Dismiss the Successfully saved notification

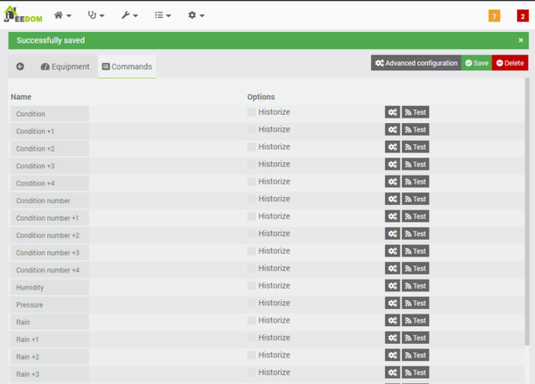(521, 40)
